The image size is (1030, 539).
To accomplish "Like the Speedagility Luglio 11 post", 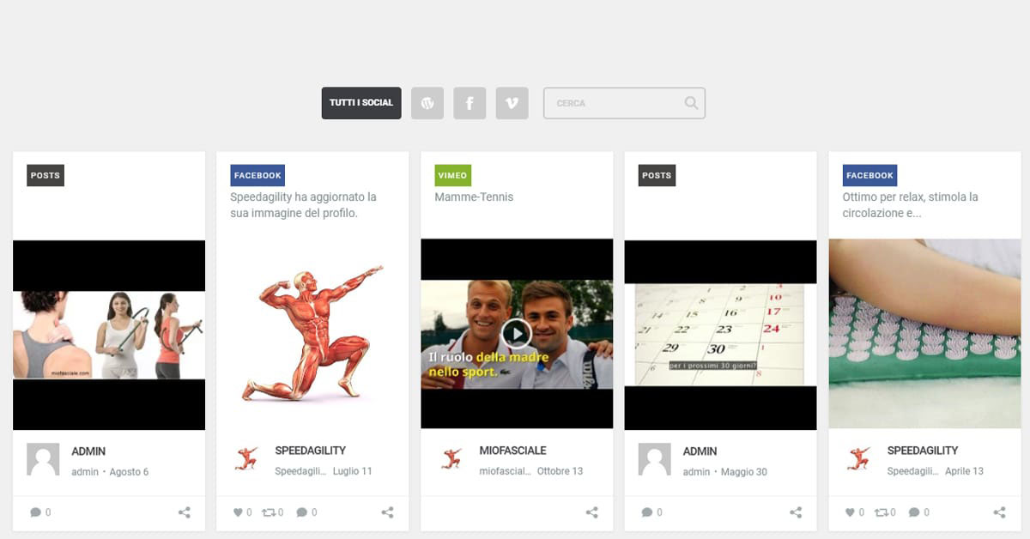I will 243,512.
